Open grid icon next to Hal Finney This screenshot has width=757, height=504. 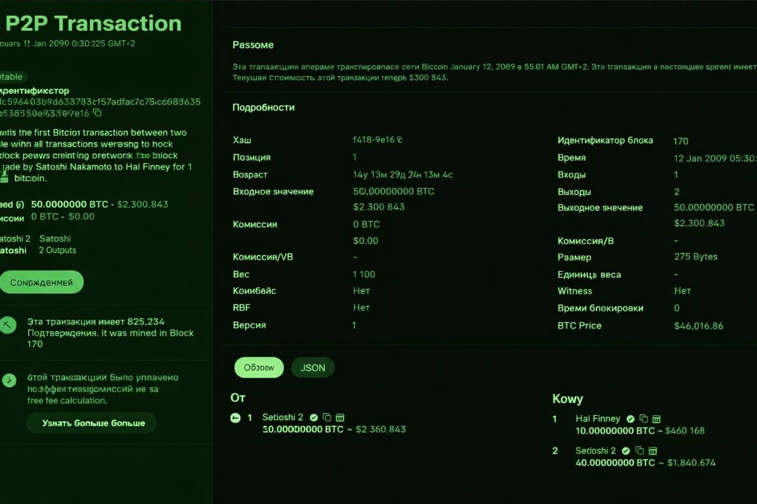point(656,418)
